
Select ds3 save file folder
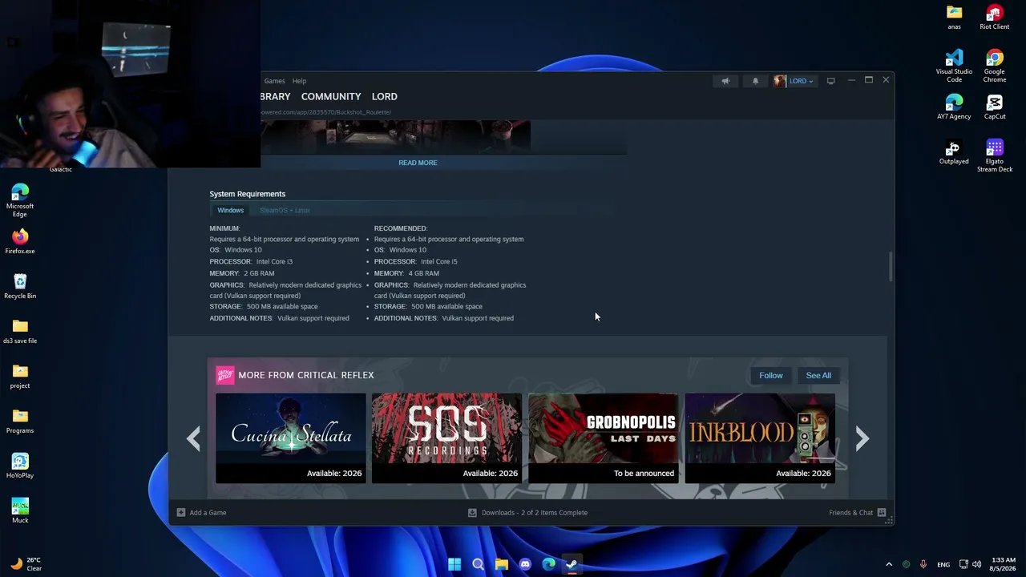coord(20,331)
